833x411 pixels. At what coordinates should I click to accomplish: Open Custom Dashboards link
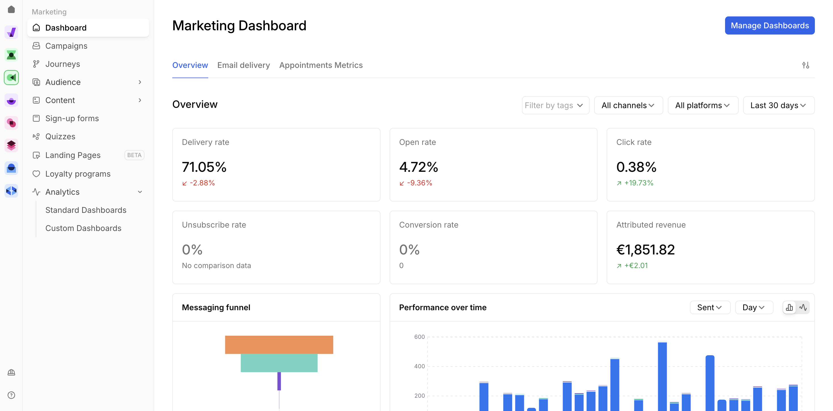click(x=83, y=228)
